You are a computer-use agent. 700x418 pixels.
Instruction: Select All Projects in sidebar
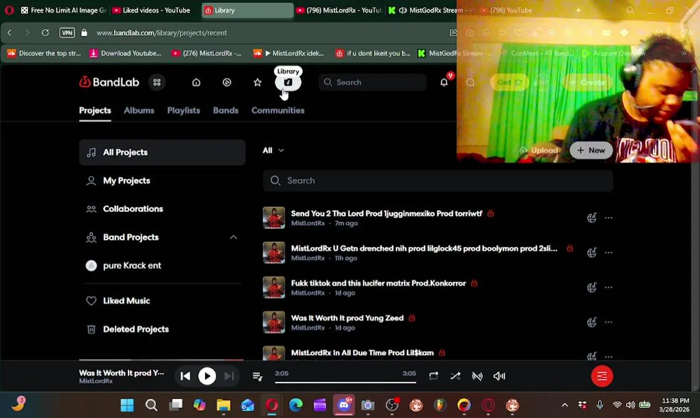(162, 152)
